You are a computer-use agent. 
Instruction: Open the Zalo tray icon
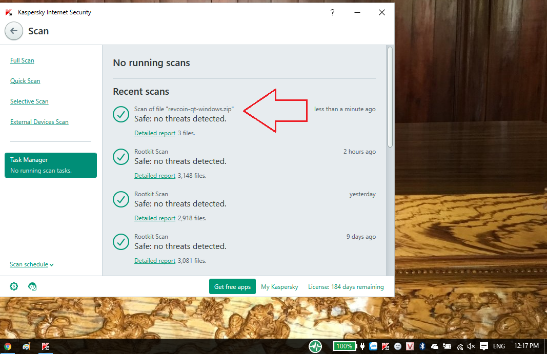(374, 346)
